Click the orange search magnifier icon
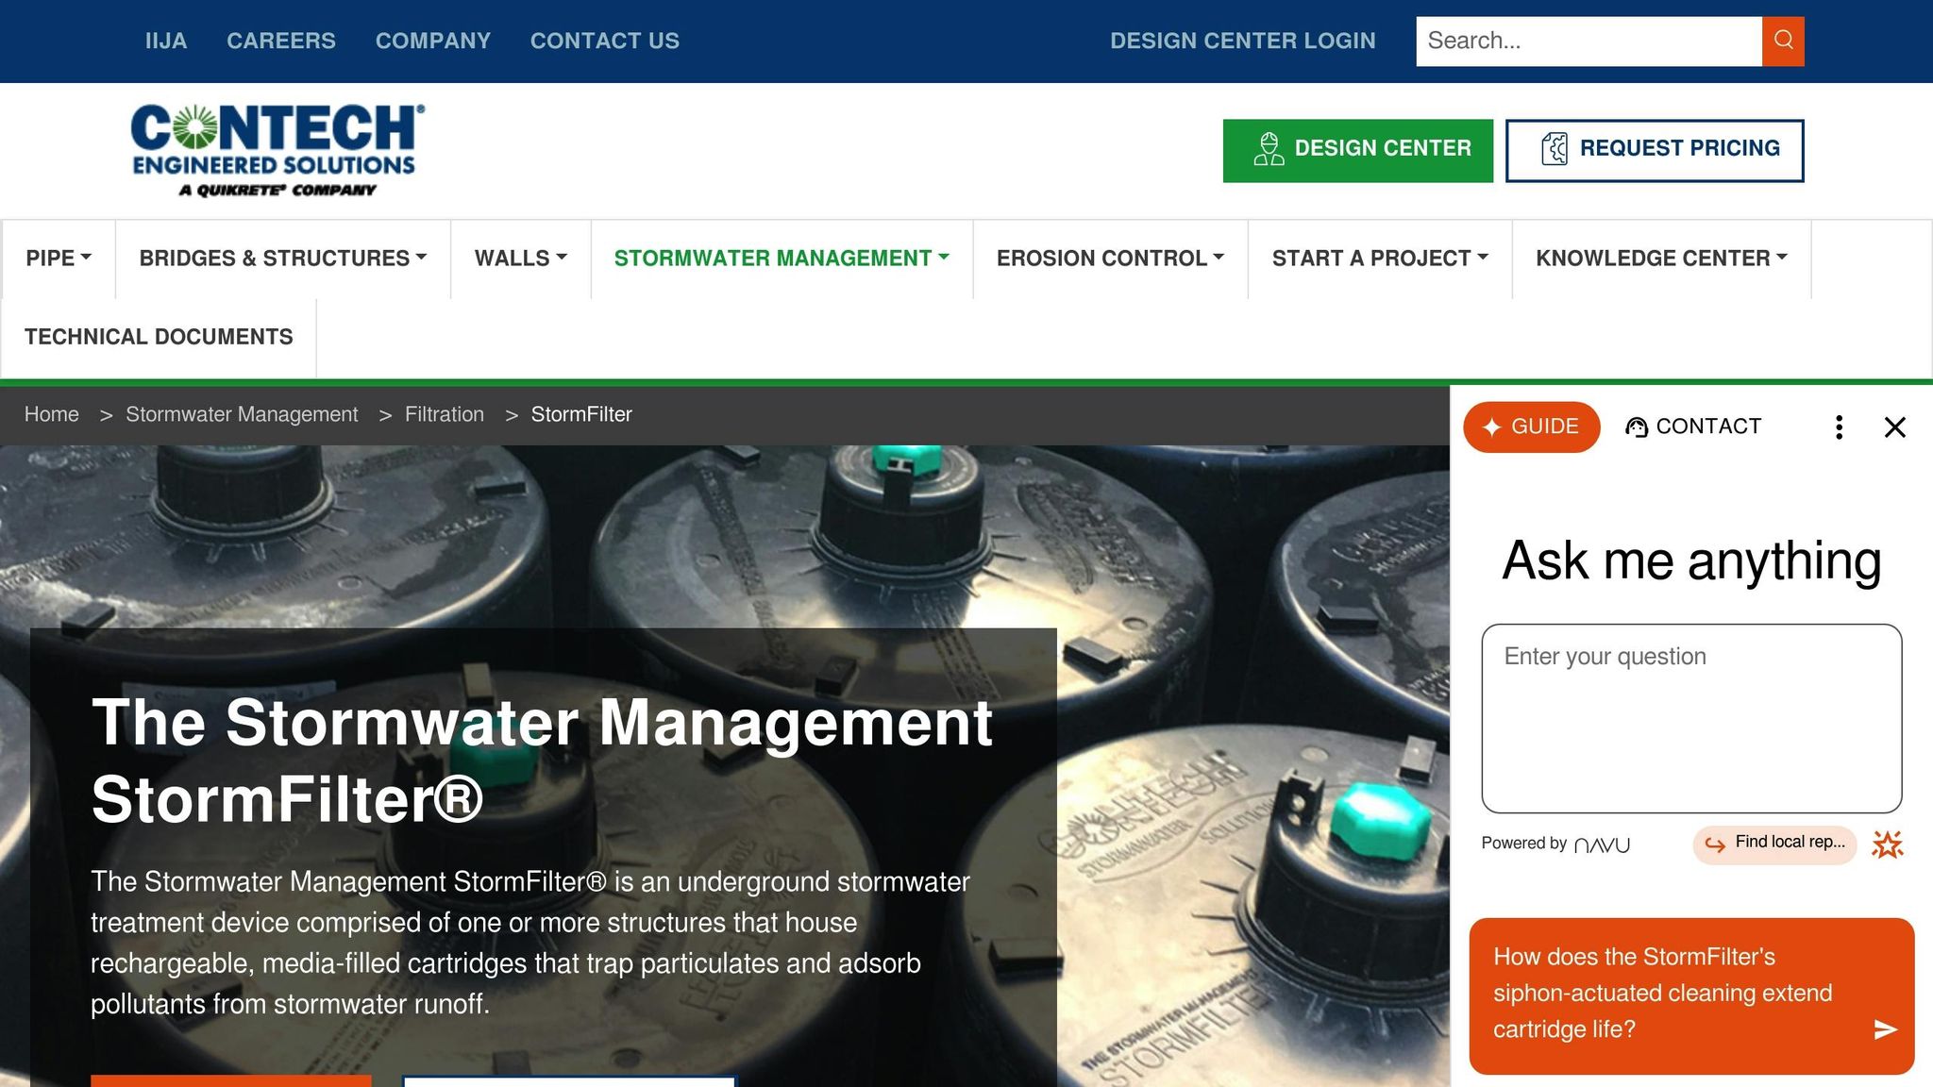 pos(1783,41)
